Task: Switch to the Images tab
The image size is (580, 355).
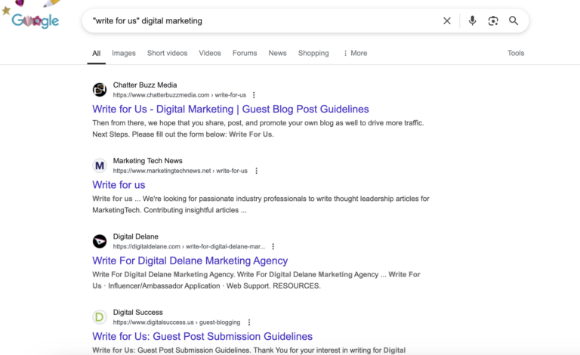Action: [x=124, y=53]
